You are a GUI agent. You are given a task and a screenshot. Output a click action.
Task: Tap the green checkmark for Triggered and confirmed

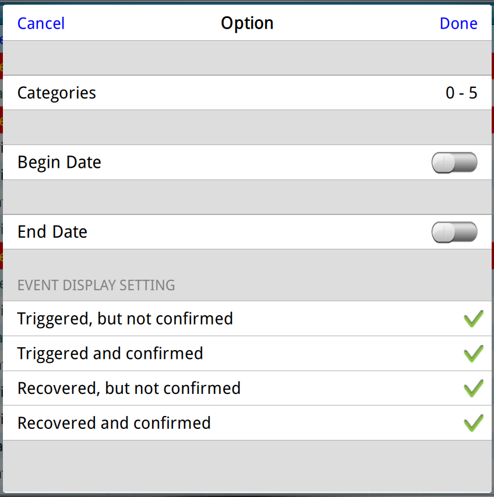[x=473, y=354]
